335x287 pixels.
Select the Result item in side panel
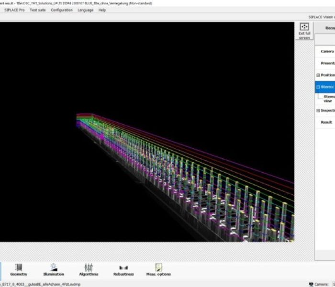tap(326, 122)
